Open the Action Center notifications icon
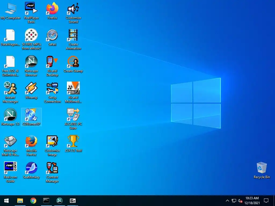The height and width of the screenshot is (206, 275). 266,201
